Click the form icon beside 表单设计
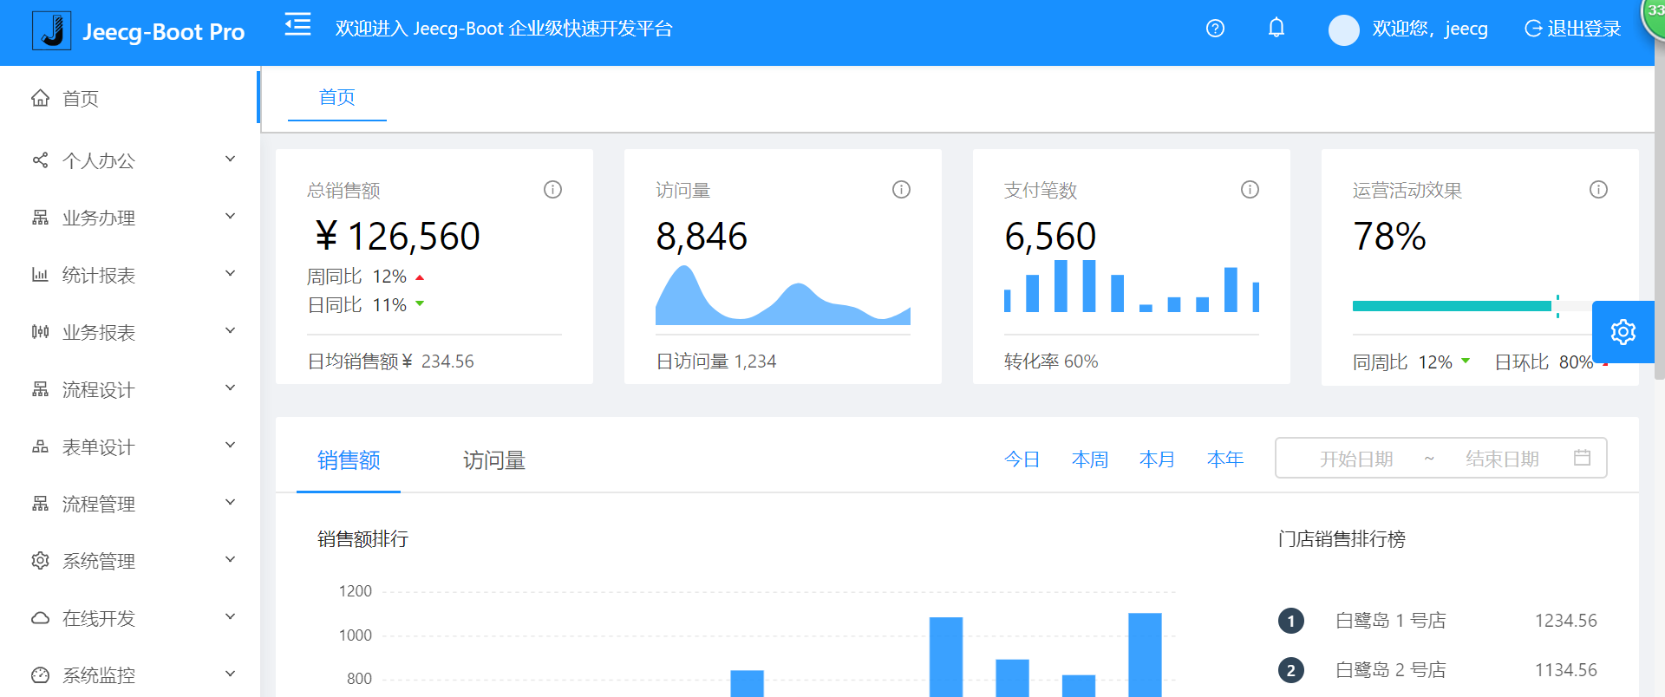 coord(40,446)
